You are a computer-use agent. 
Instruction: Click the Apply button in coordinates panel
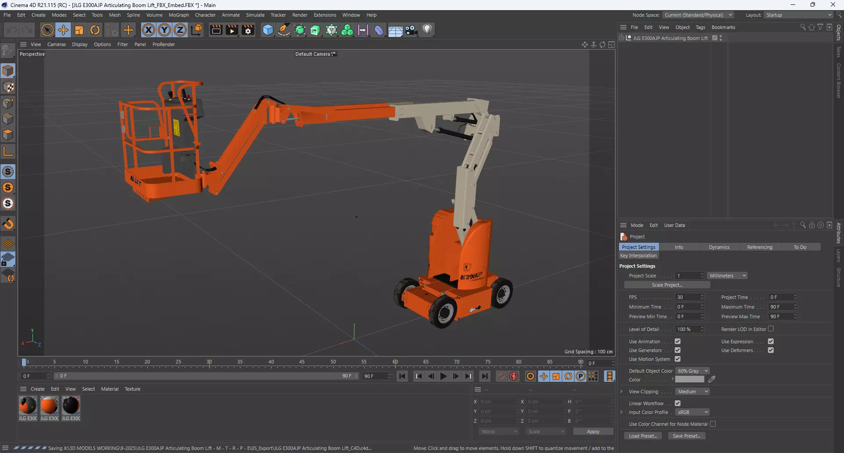[593, 431]
